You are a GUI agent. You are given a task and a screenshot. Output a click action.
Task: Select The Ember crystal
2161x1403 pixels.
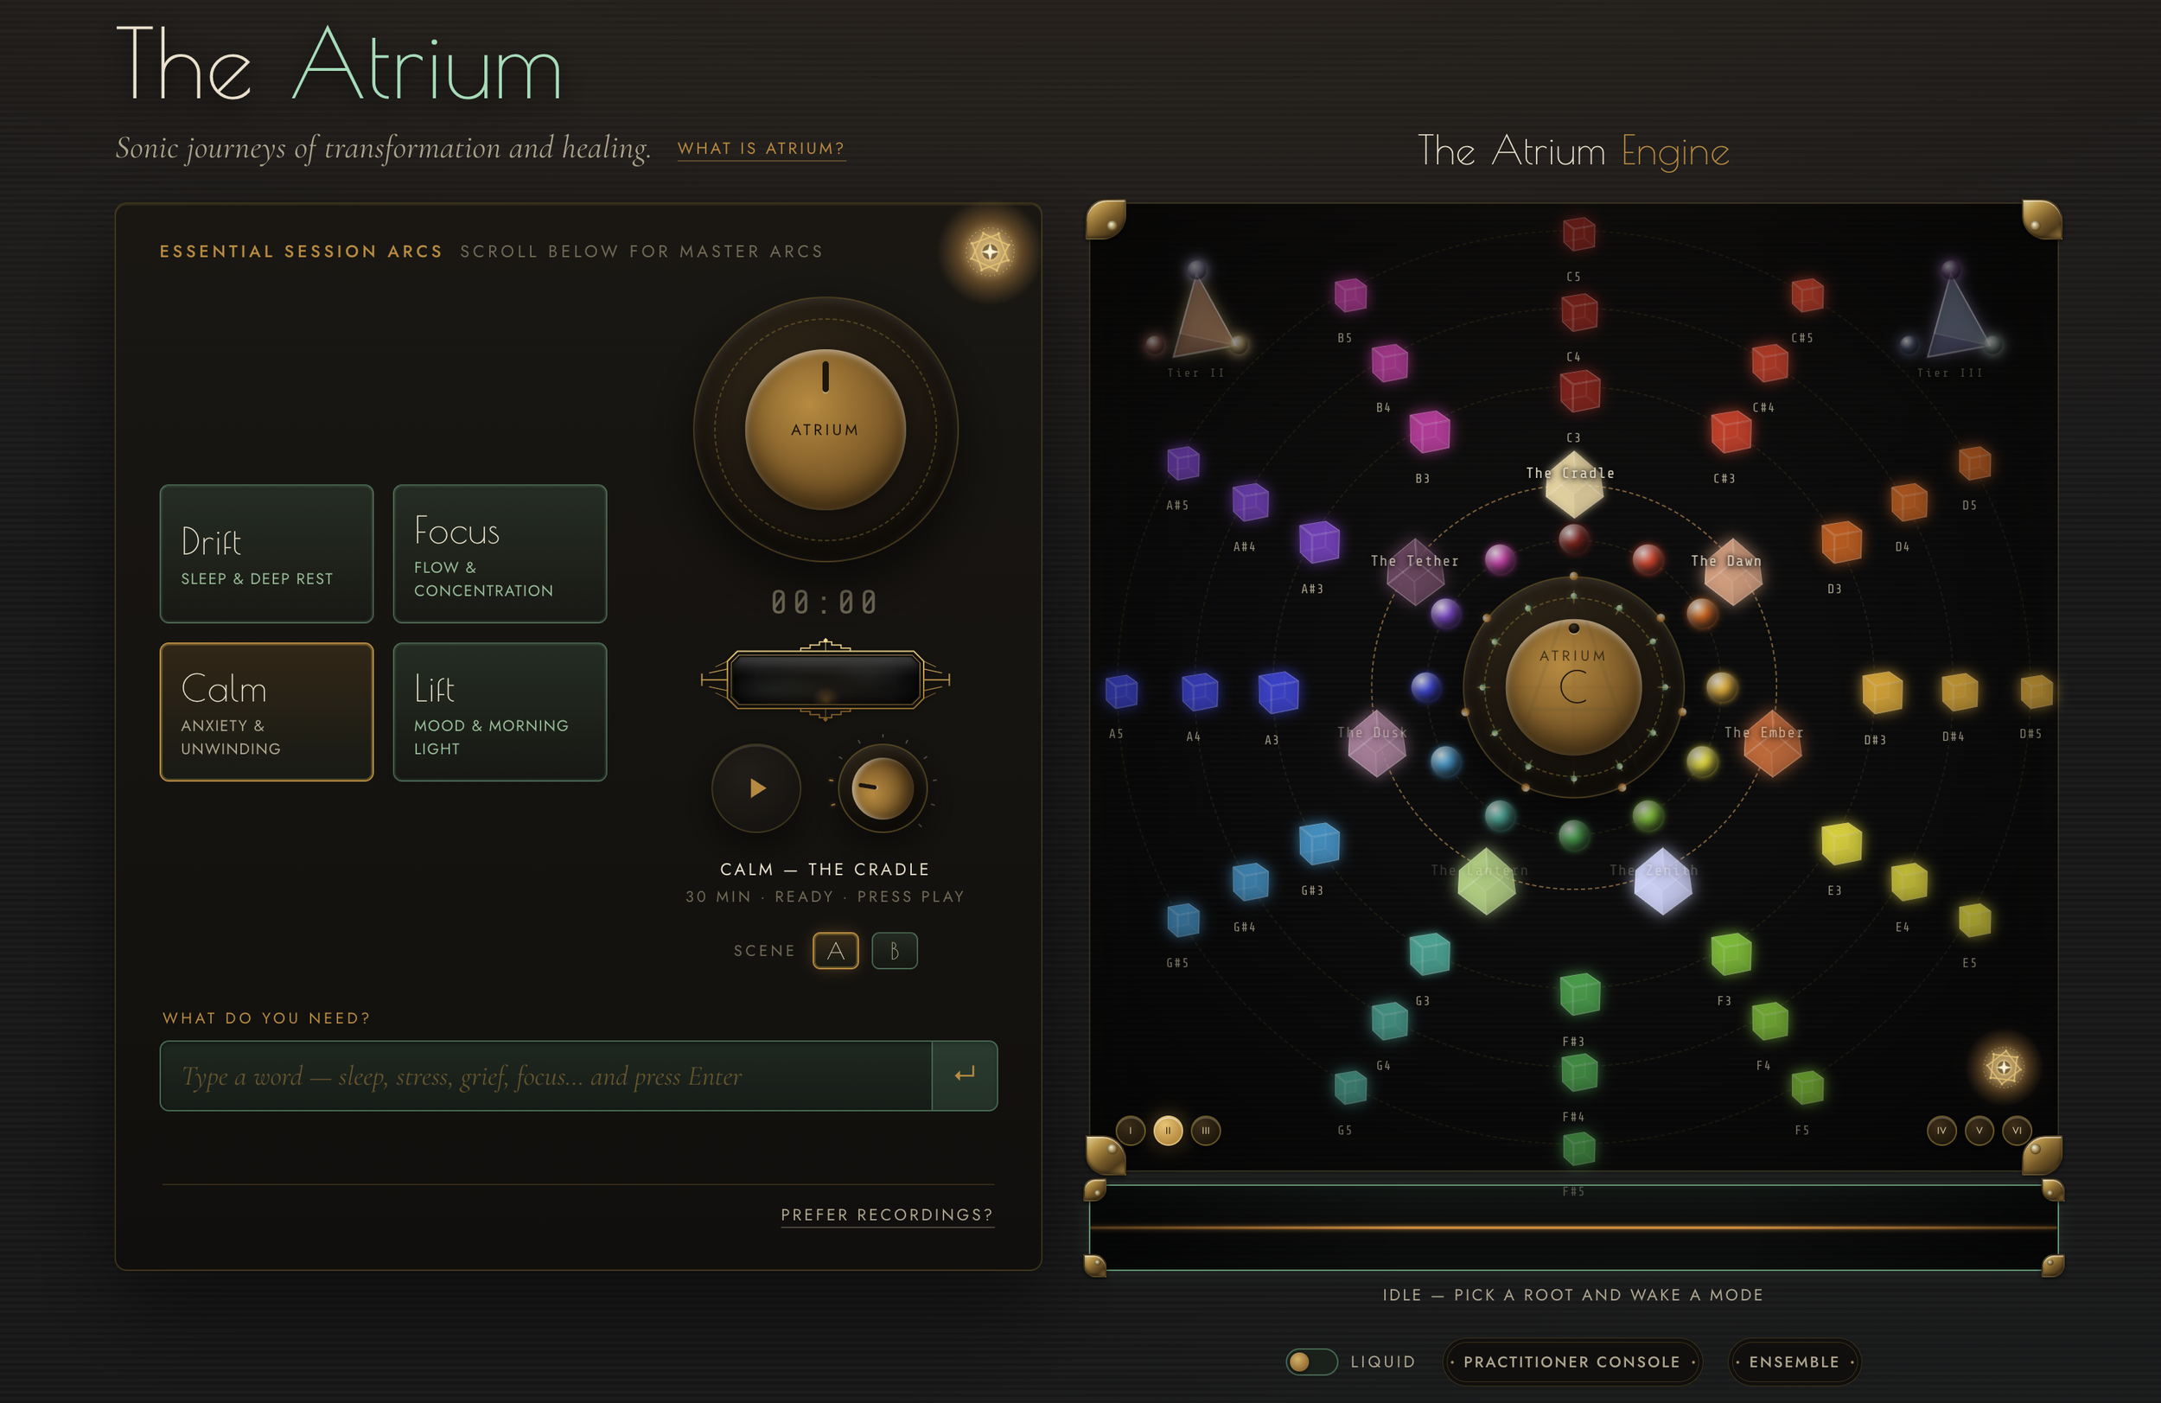coord(1771,743)
